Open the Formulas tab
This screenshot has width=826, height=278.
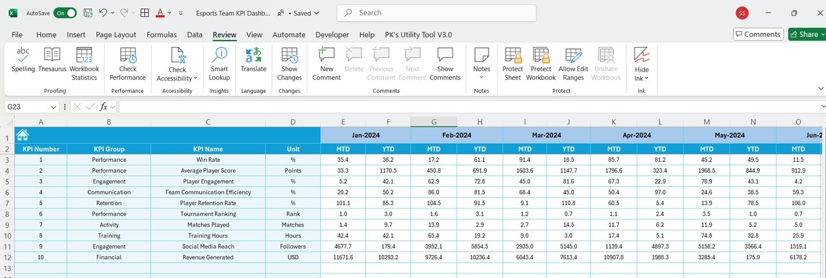coord(162,35)
